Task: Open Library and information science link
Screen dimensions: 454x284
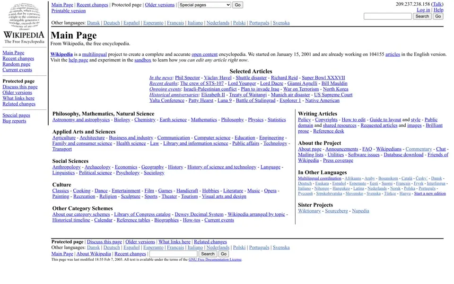Action: 196,143
